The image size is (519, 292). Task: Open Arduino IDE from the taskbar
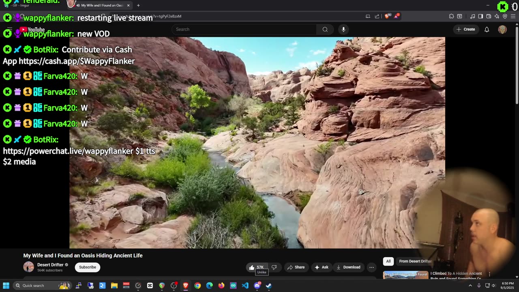click(233, 286)
